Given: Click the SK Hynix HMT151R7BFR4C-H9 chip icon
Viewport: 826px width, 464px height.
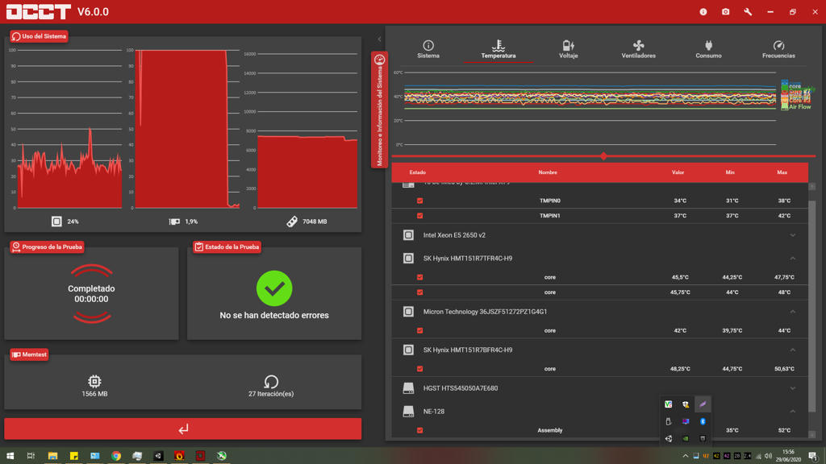Looking at the screenshot, I should [x=408, y=350].
